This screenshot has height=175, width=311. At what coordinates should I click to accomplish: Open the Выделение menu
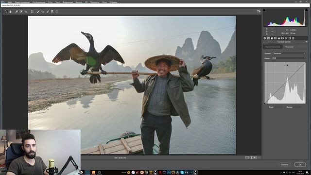(x=68, y=2)
